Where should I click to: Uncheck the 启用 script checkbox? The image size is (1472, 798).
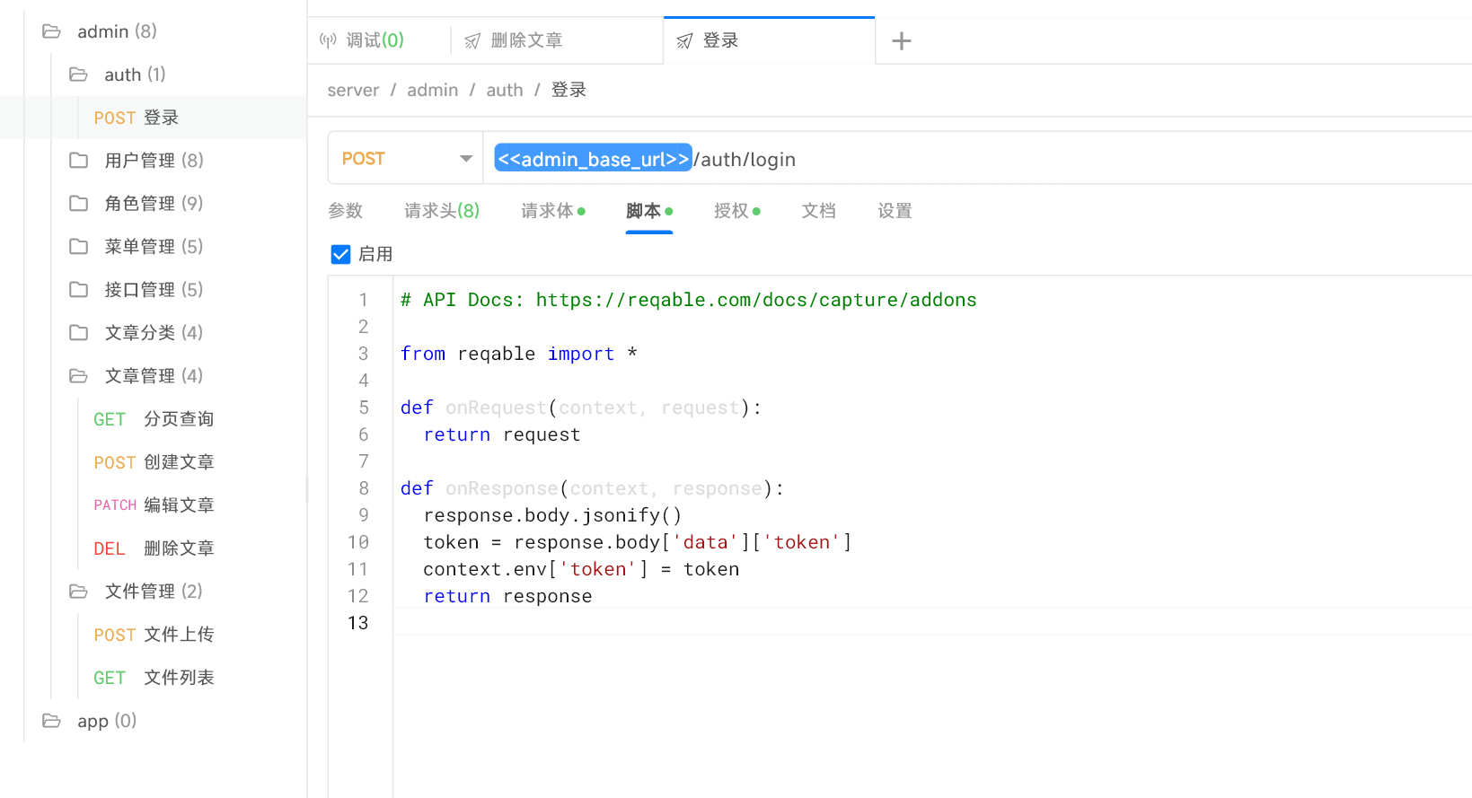(340, 255)
